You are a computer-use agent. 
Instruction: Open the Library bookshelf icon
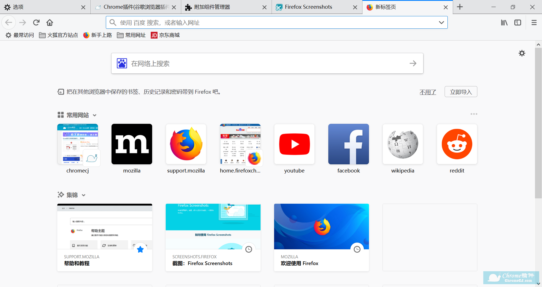504,23
